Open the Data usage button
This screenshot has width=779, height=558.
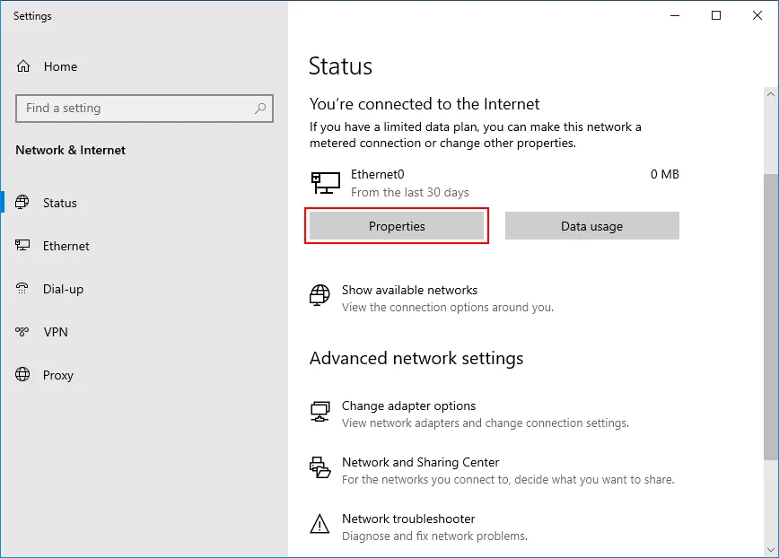[591, 226]
